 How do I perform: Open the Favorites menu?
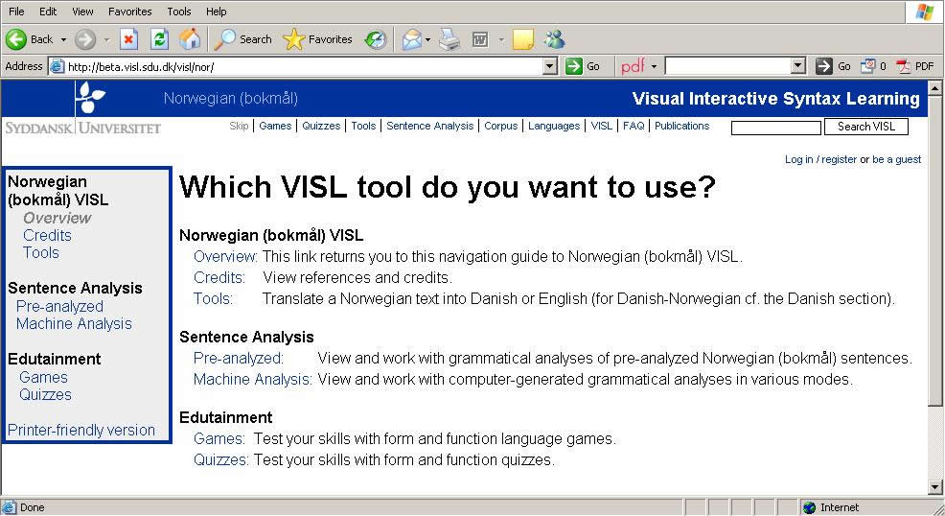pyautogui.click(x=129, y=12)
